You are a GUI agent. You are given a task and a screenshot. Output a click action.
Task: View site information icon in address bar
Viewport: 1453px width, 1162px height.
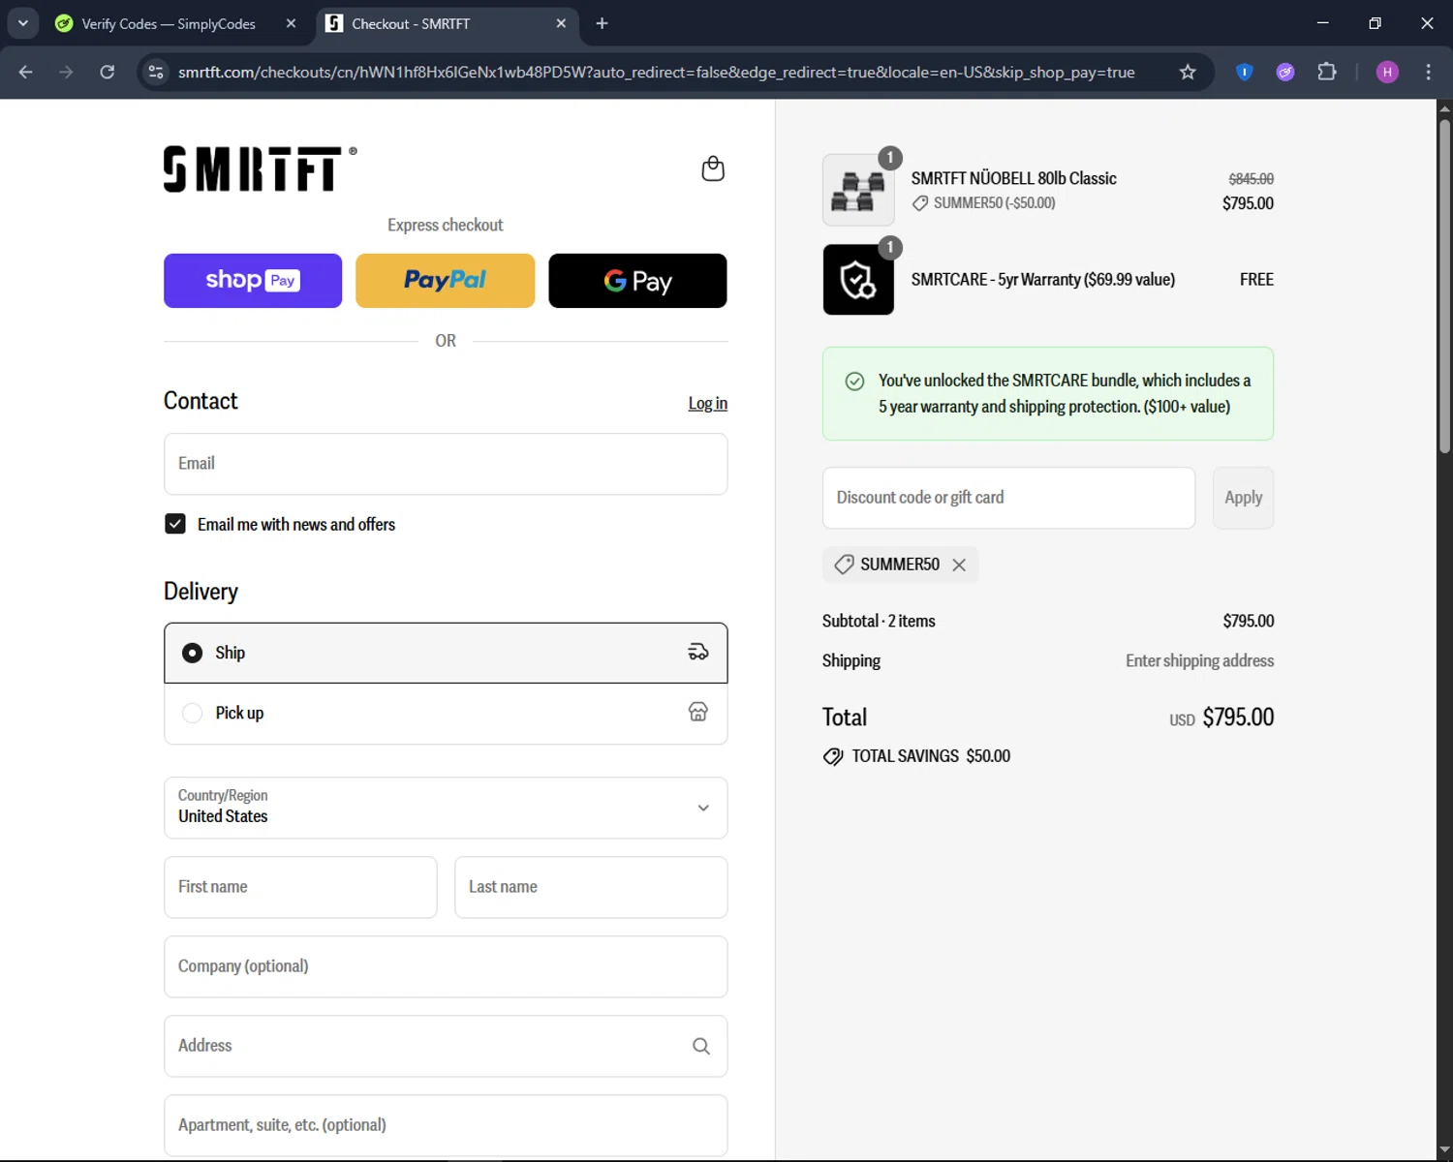156,72
